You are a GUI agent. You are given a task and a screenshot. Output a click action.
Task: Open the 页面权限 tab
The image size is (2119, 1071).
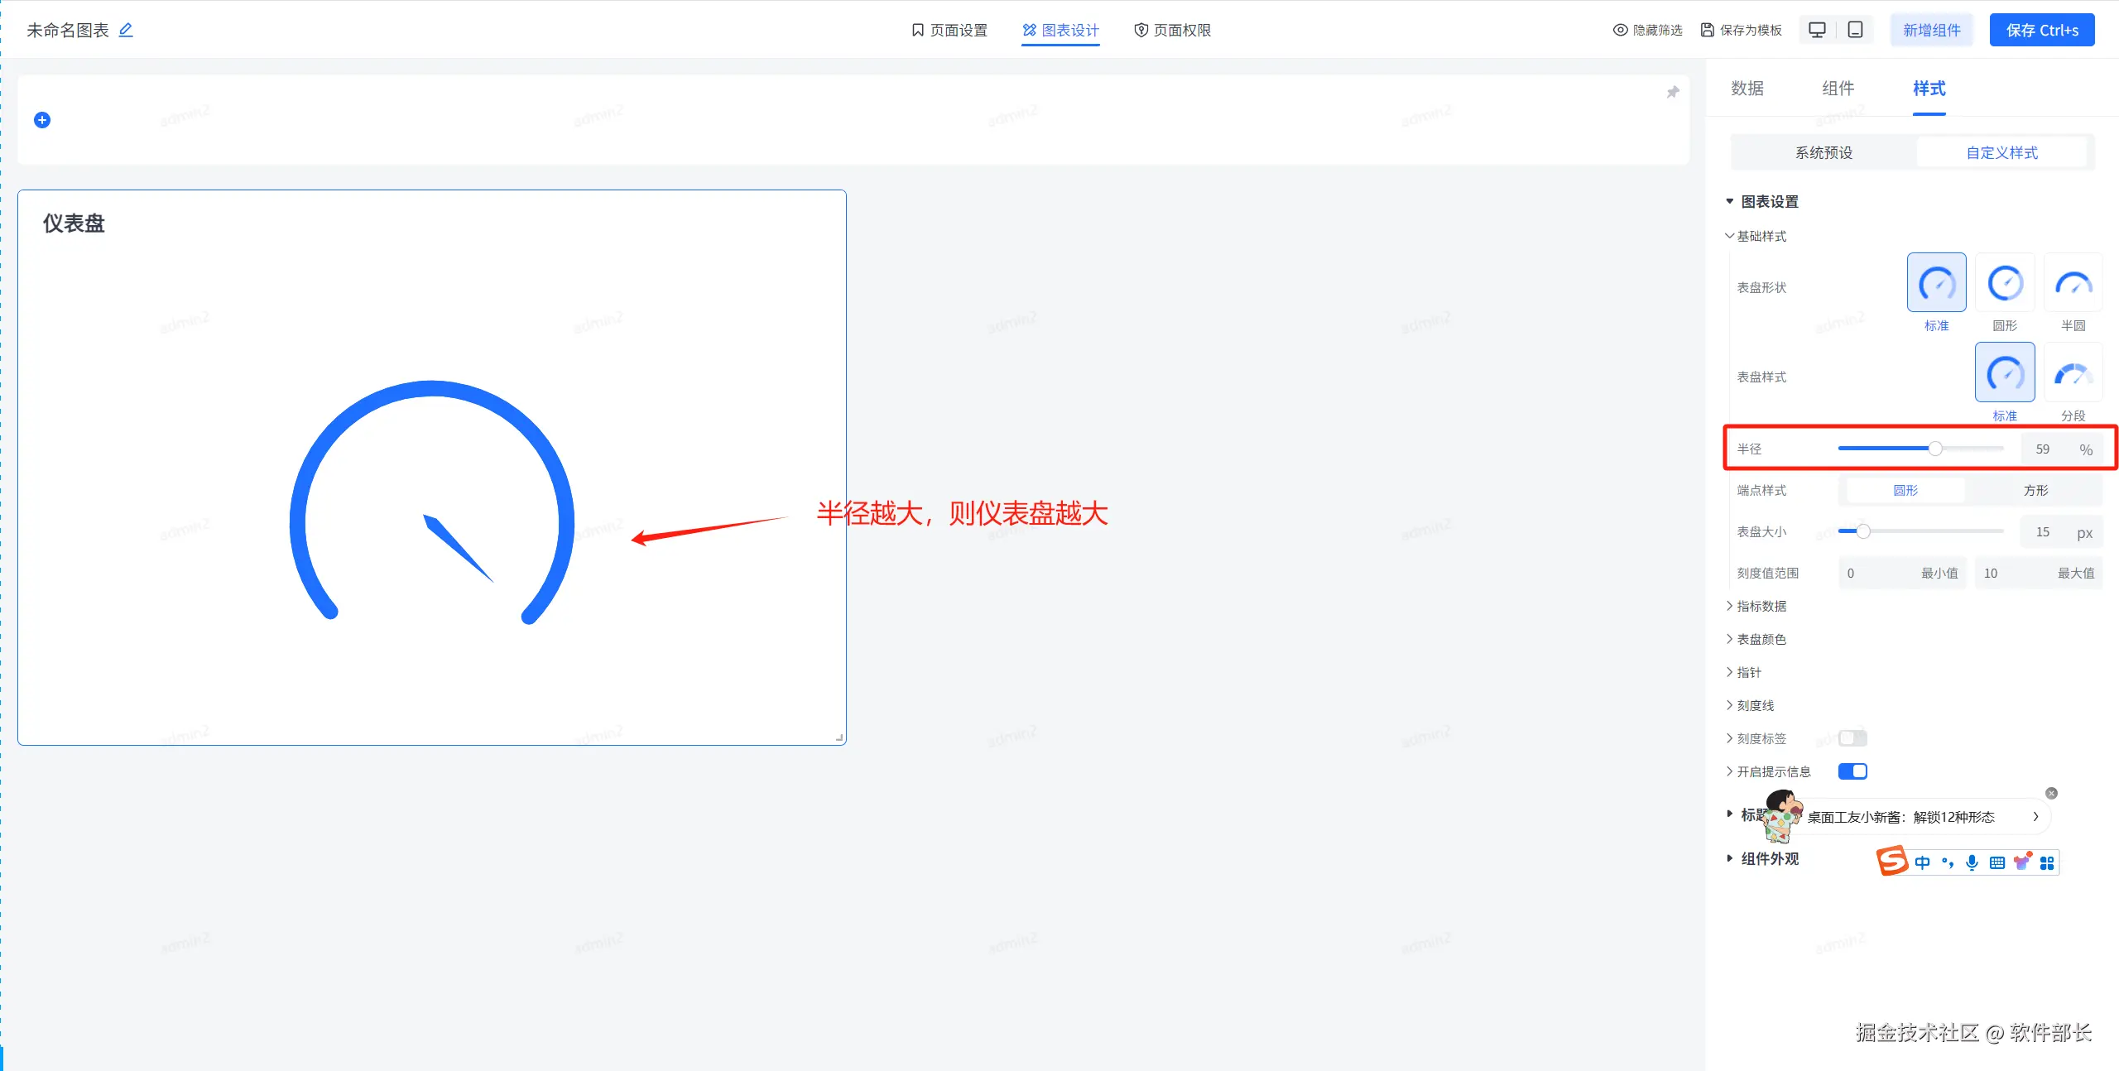click(1172, 30)
